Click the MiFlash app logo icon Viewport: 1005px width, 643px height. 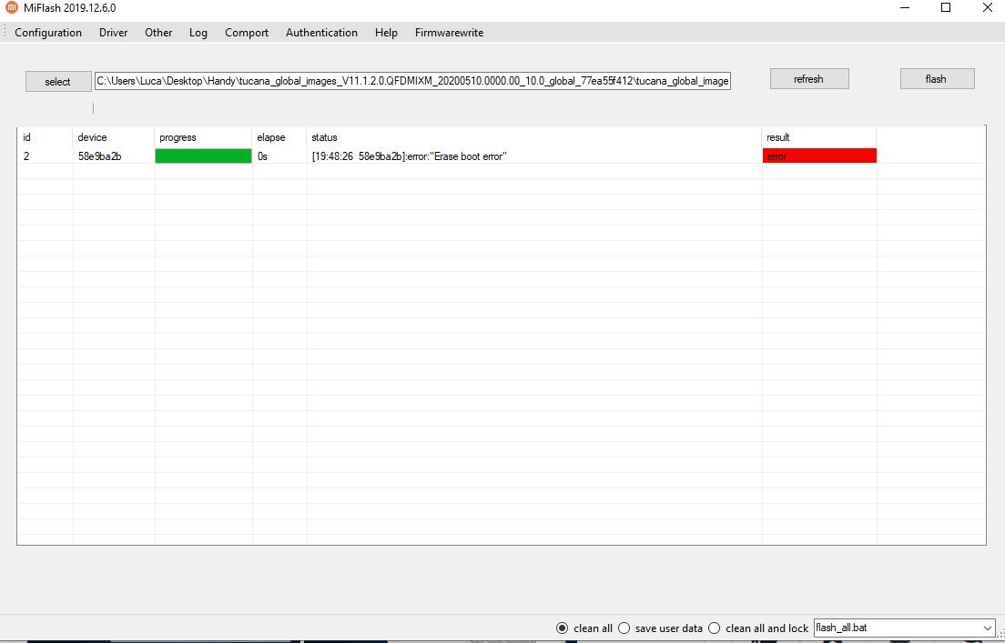coord(11,7)
